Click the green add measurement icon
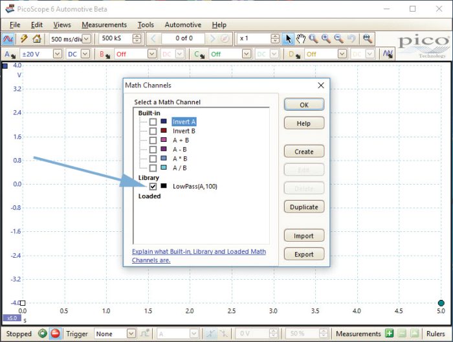Image resolution: width=453 pixels, height=342 pixels. [389, 334]
